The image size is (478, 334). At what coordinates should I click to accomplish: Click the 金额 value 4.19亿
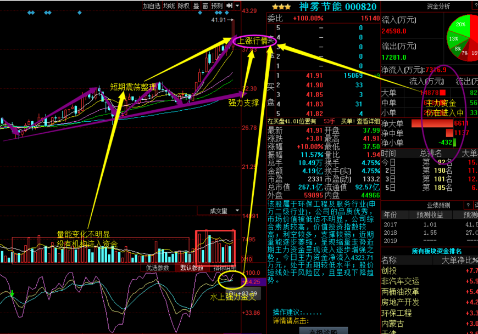coord(313,171)
